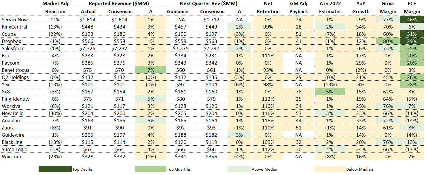Screen dimensions: 426x175
Task: Click Ping Identity's (5%) FCF margin cell
Action: 412,99
